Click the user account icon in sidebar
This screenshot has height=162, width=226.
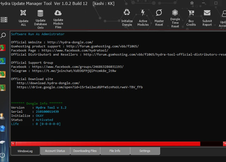[x=2, y=116]
